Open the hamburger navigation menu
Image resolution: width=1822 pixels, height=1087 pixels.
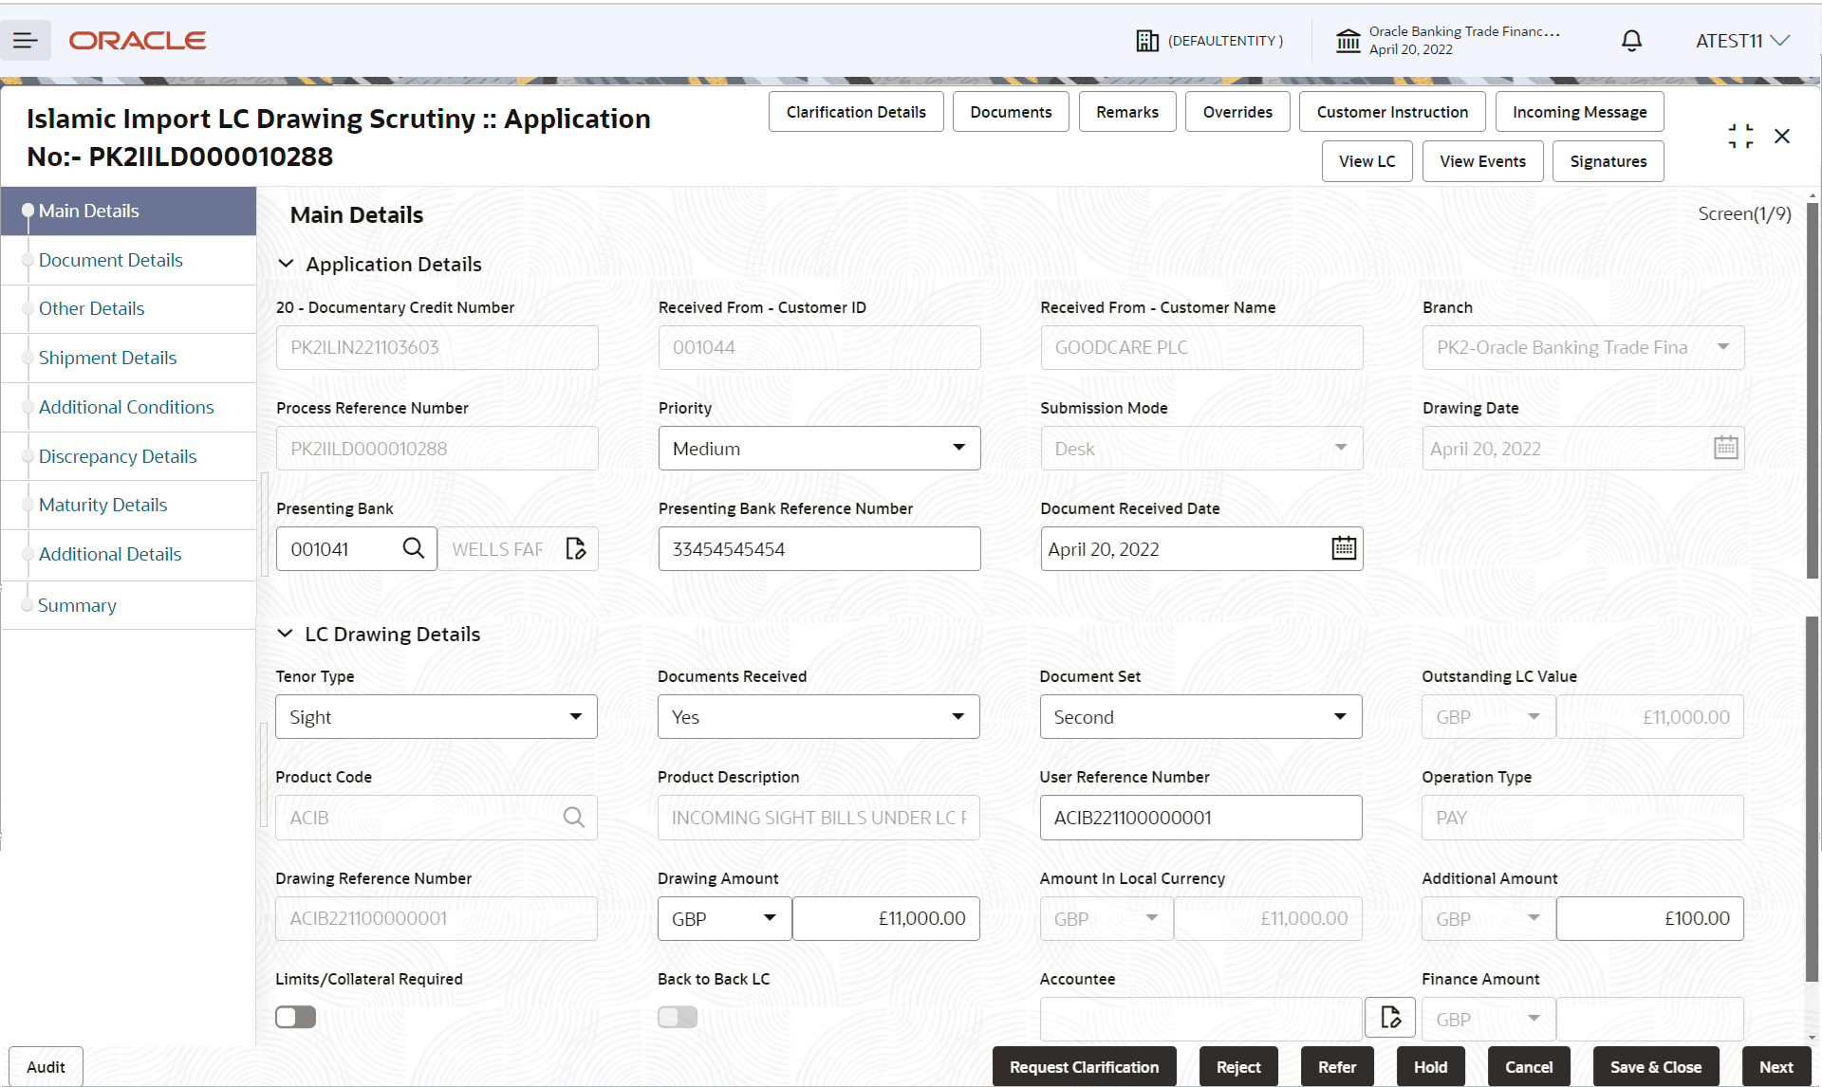(26, 40)
